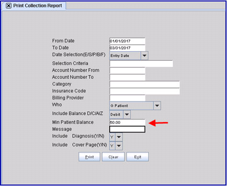Viewport: 227px width, 186px height.
Task: Click the Include Diagnosis Y value
Action: [x=112, y=137]
